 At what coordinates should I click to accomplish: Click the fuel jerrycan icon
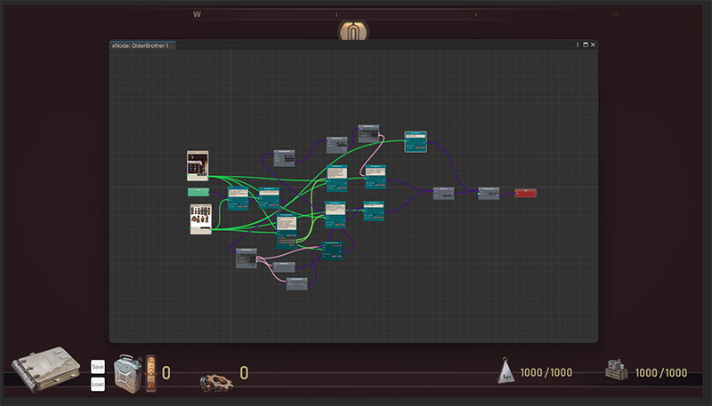click(128, 374)
